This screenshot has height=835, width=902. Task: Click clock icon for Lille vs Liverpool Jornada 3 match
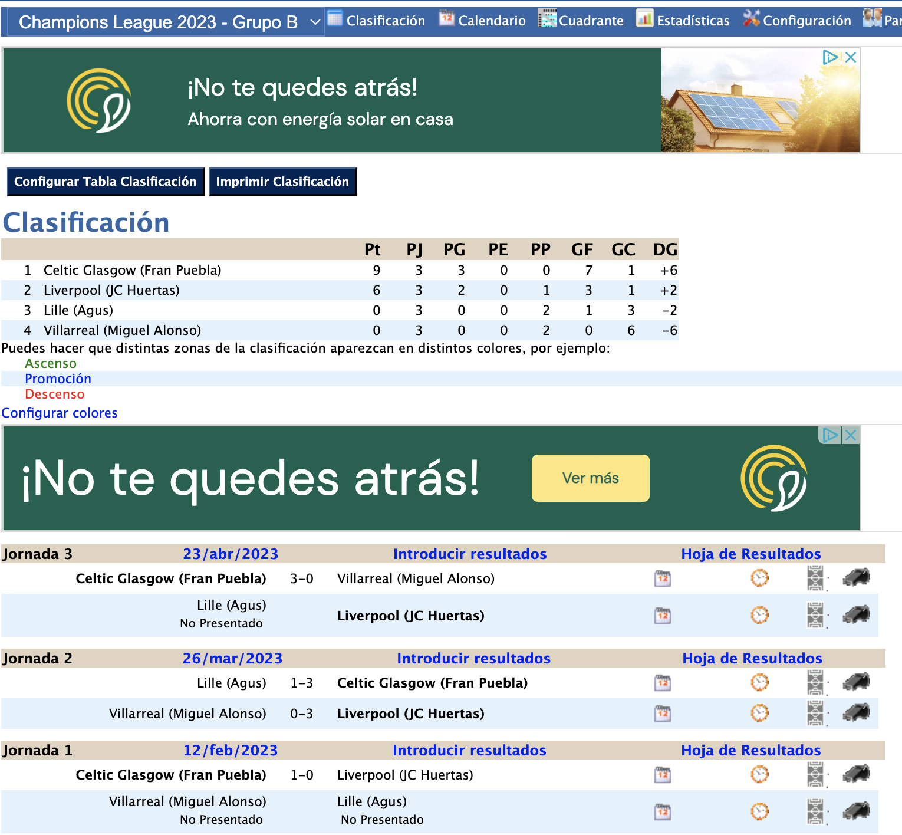(x=759, y=616)
